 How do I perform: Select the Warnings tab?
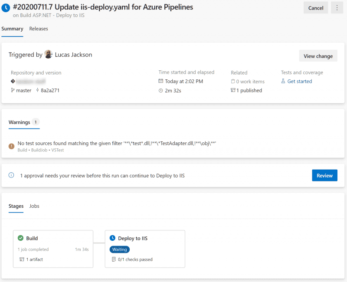point(19,122)
